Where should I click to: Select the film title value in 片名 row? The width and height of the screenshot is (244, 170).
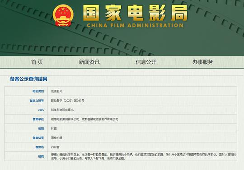pos(62,110)
